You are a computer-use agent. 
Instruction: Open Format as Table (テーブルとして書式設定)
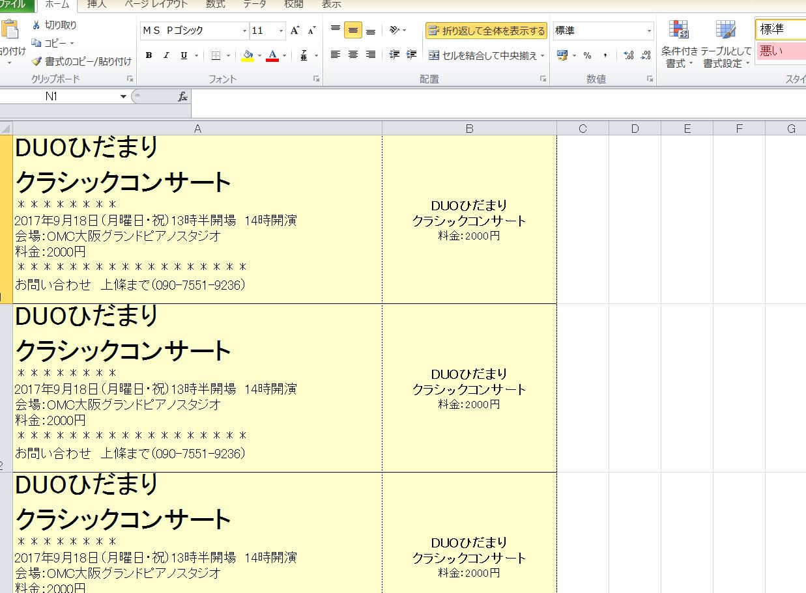coord(726,44)
